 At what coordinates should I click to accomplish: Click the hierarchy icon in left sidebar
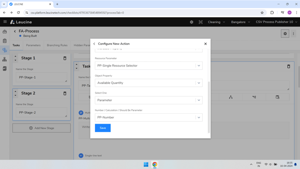point(5,60)
